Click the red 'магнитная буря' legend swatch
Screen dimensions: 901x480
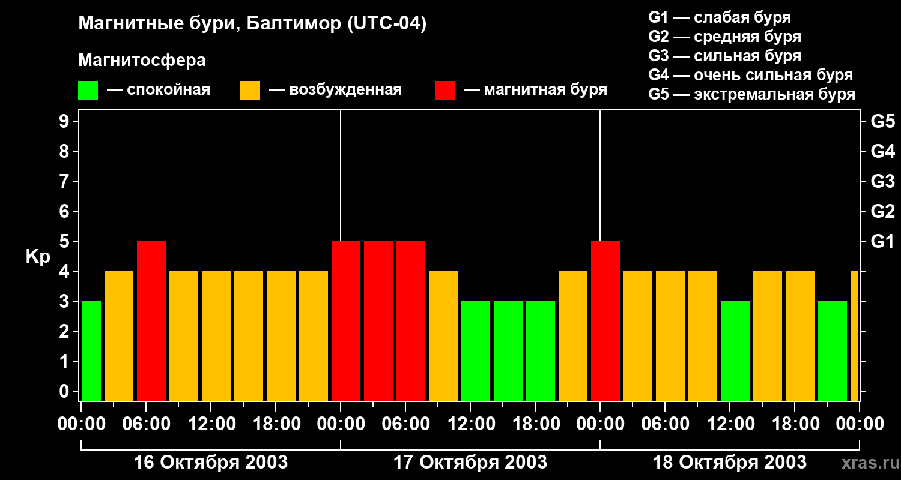click(x=444, y=91)
